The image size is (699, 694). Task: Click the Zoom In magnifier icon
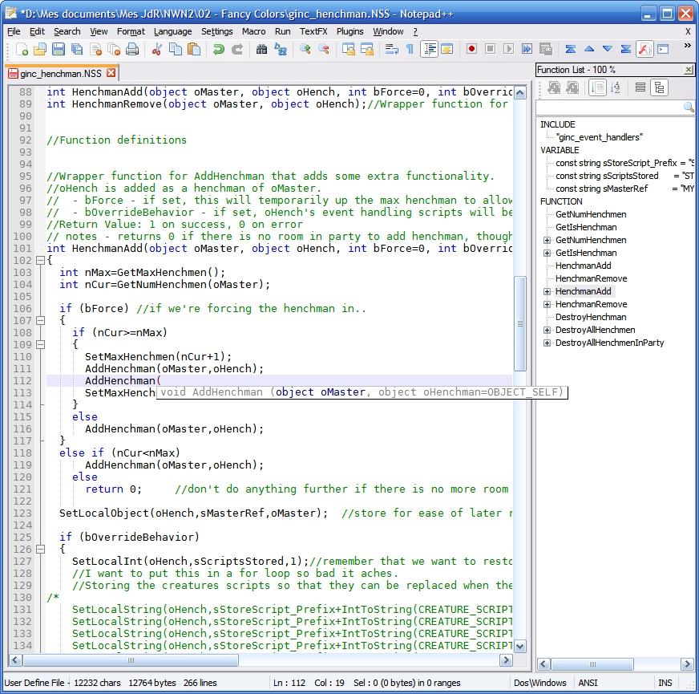click(x=305, y=50)
